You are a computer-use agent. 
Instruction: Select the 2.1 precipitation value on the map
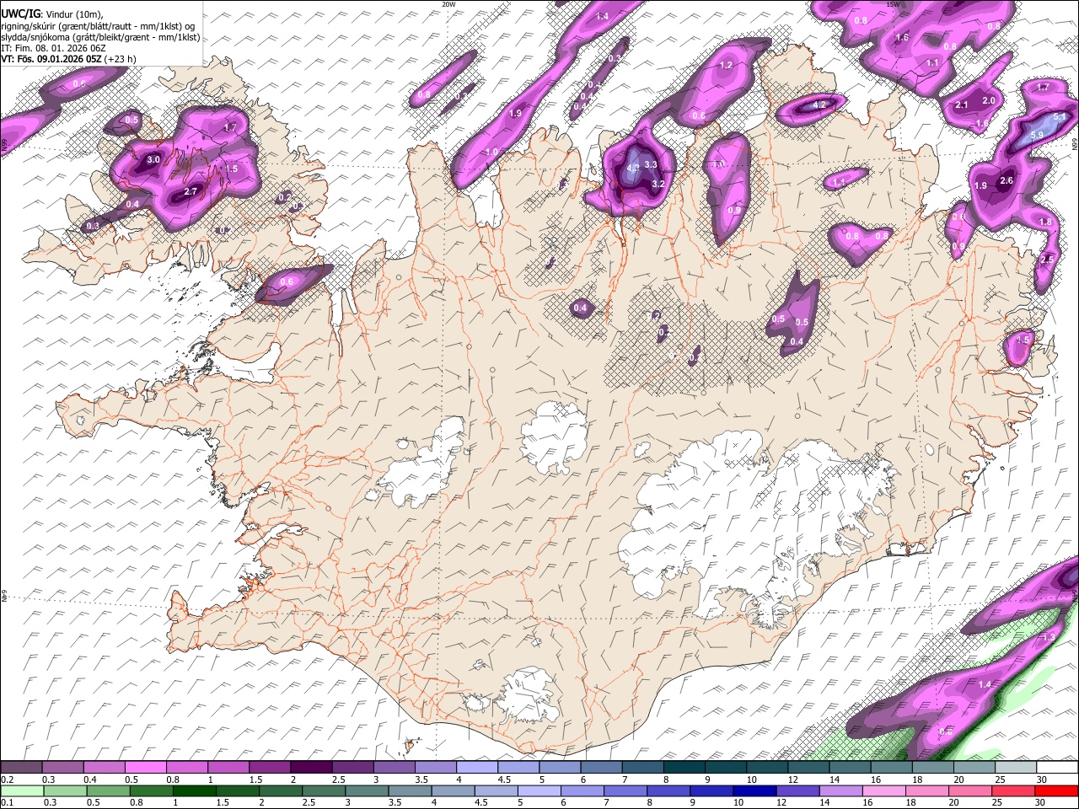point(962,104)
